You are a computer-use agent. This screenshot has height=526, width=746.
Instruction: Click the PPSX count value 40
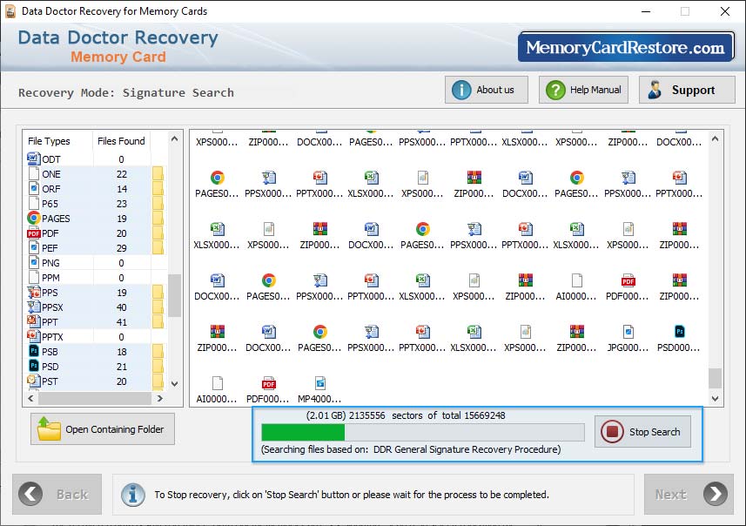tap(121, 307)
